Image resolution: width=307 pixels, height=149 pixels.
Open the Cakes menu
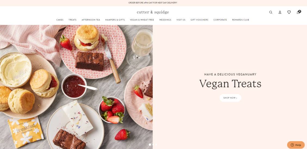point(60,20)
